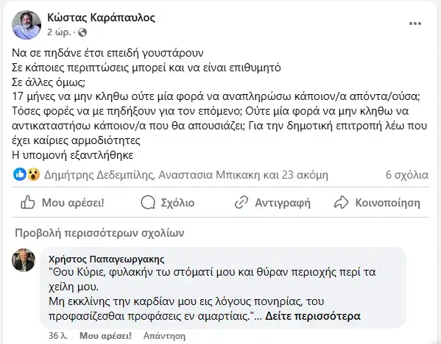Open the 6 σχόλια comments count
This screenshot has height=344, width=441.
(x=407, y=175)
